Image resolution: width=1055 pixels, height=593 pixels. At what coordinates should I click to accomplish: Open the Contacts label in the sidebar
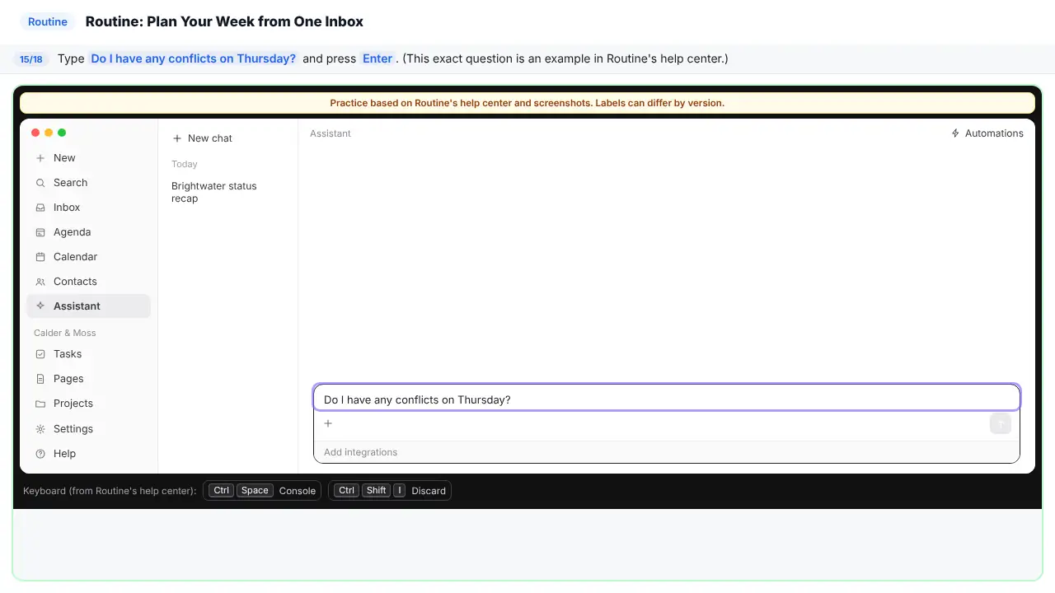point(75,282)
